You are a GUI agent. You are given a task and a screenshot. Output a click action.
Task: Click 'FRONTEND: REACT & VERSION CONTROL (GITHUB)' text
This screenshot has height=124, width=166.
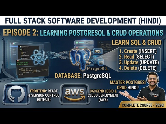44,95
